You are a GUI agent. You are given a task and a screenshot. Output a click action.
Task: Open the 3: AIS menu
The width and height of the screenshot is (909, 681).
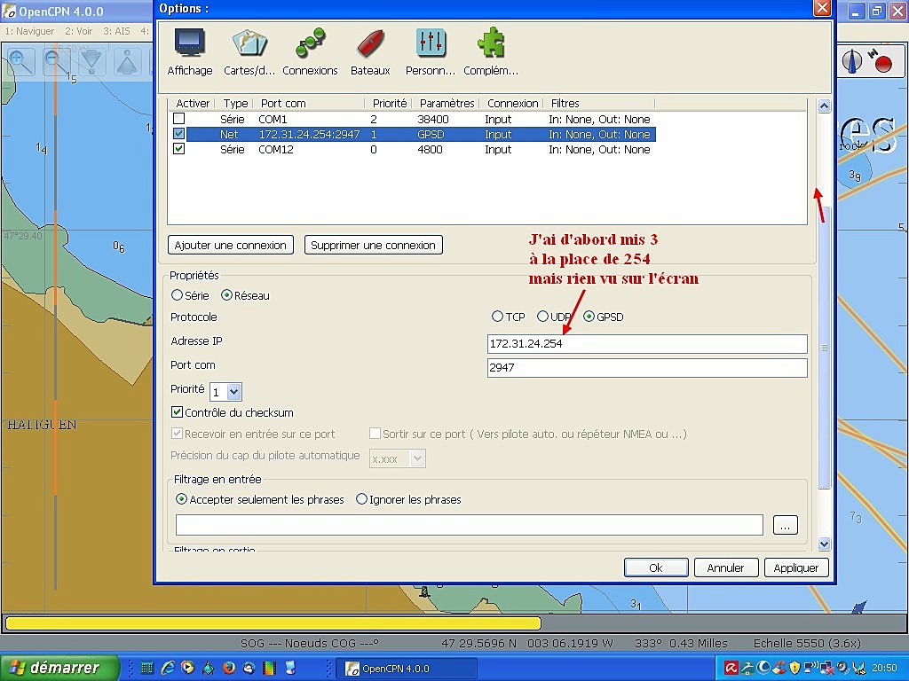[116, 31]
